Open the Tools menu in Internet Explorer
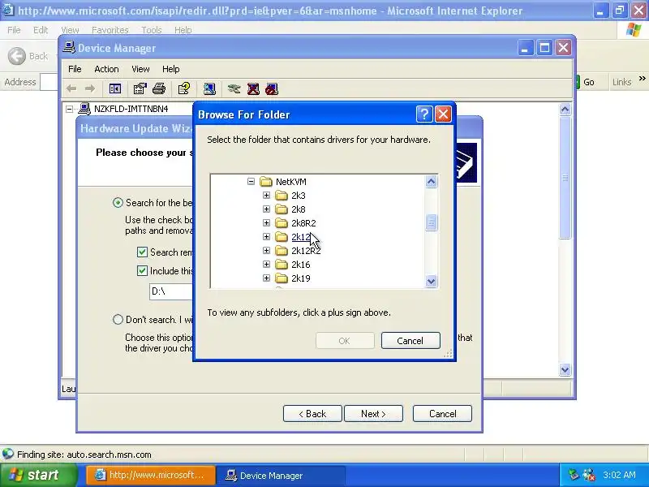Image resolution: width=649 pixels, height=487 pixels. [152, 30]
